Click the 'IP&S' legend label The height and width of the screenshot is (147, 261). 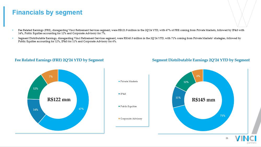[123, 94]
